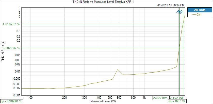Click the 0.102076 % cursor label
Viewport: 213px width, 104px height.
click(11, 48)
